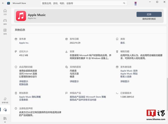Click the 访问 Internet 连接 capability text
Screen dimensions: 168x124
28,74
